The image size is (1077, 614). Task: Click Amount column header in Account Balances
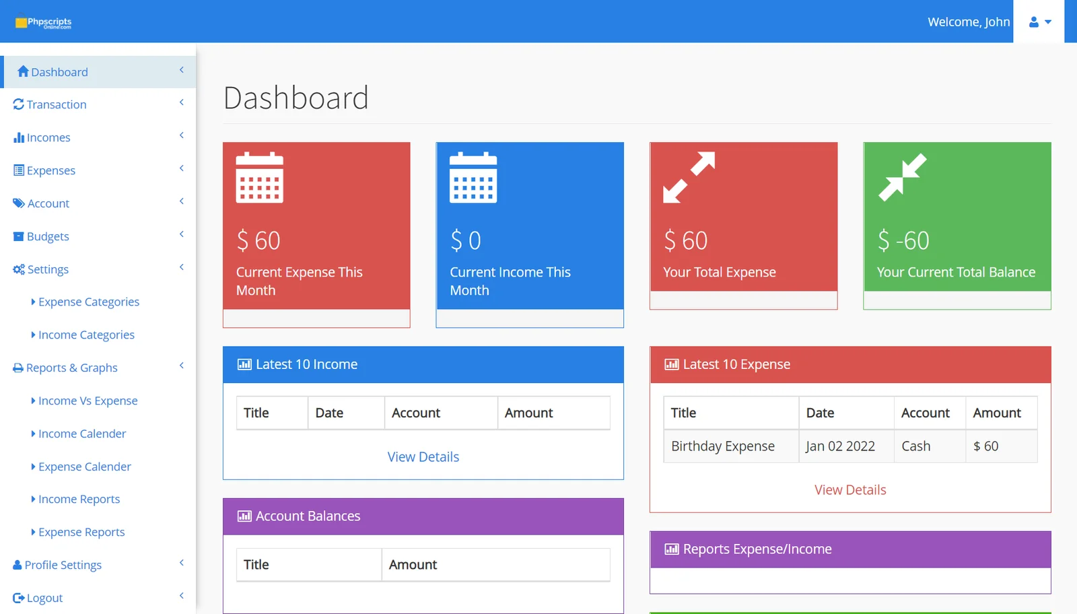click(496, 565)
